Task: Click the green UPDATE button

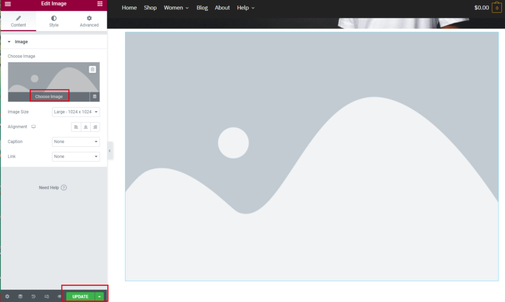Action: [80, 296]
